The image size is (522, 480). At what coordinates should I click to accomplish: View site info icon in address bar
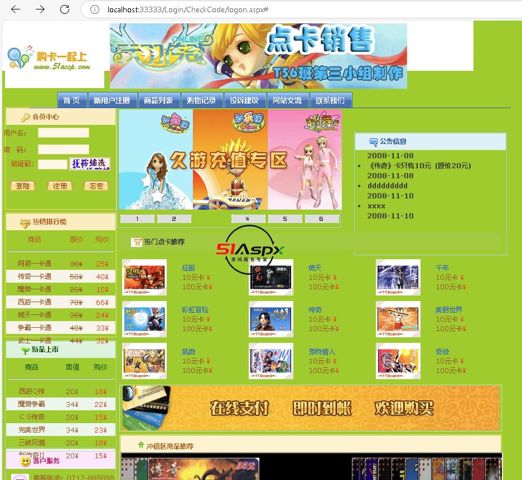(x=95, y=9)
